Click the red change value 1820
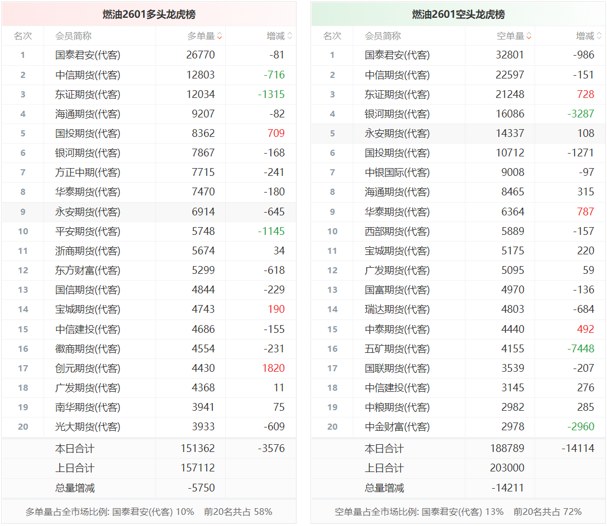This screenshot has width=607, height=526. point(273,368)
